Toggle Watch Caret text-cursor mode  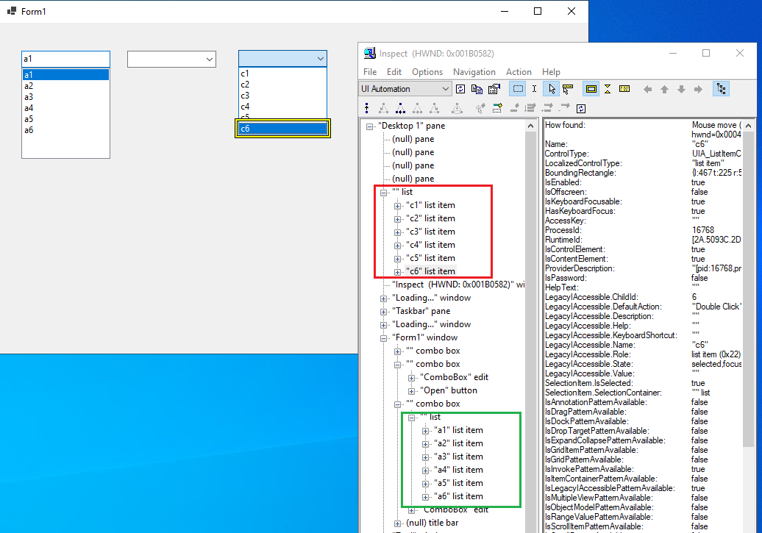point(535,88)
